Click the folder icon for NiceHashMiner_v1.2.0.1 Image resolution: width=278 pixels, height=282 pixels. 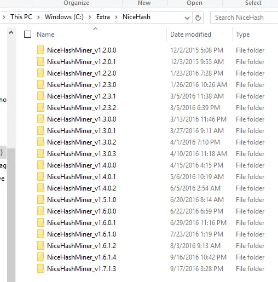40,61
